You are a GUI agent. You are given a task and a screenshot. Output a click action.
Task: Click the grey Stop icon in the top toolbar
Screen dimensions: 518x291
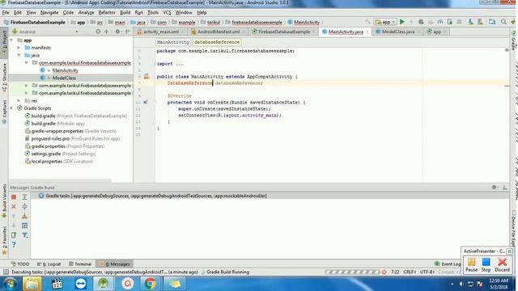click(459, 22)
